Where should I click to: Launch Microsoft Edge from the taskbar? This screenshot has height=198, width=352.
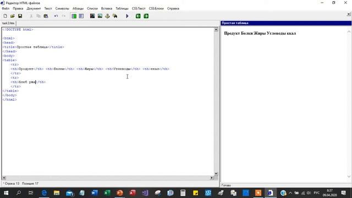tap(44, 193)
